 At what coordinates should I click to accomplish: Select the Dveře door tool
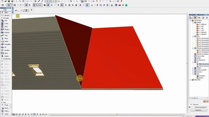pos(6,24)
